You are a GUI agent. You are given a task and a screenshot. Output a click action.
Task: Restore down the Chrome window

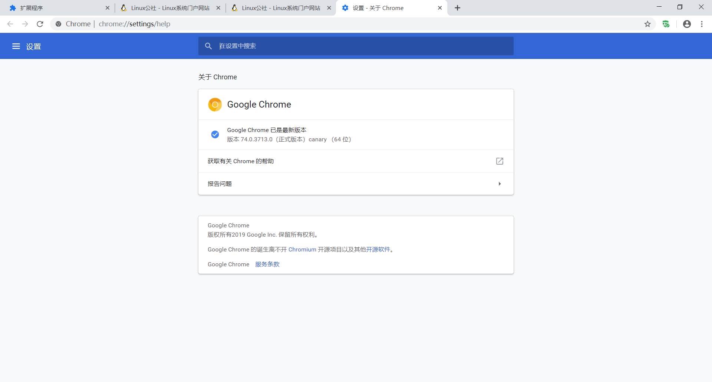(x=680, y=7)
